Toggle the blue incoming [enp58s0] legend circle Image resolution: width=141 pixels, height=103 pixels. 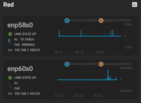(67, 20)
